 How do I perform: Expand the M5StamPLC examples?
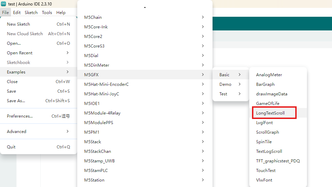[145, 171]
